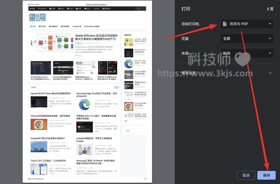
Task: Click the 苹果推出 iOS 17.1.2 固件 headline
Action: coord(96,117)
